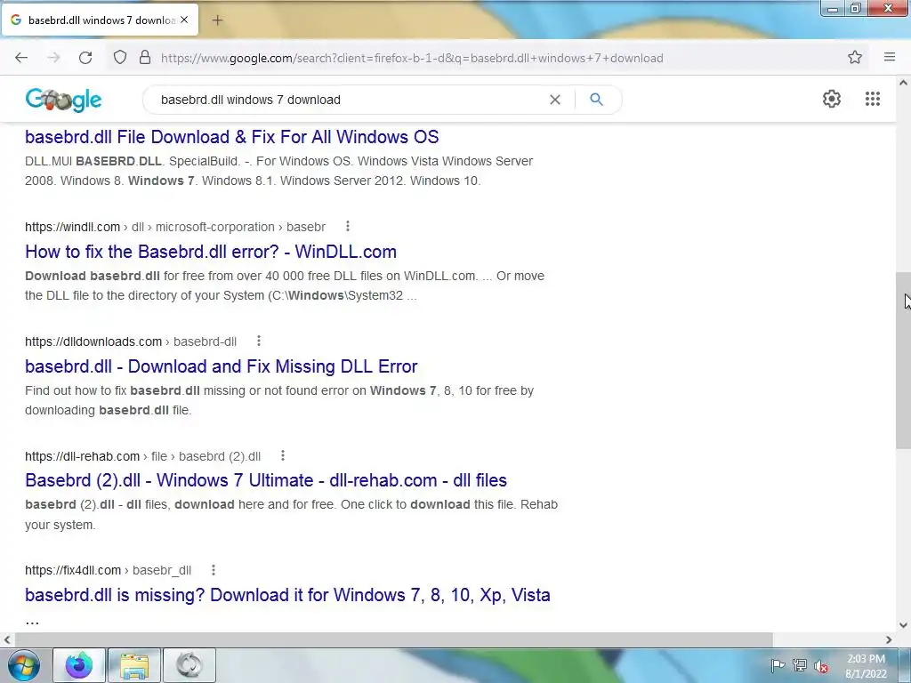Click the Google logo
The height and width of the screenshot is (683, 911).
63,100
